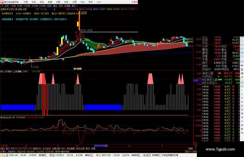Select the 窗口 tab at bottom

pos(8,149)
